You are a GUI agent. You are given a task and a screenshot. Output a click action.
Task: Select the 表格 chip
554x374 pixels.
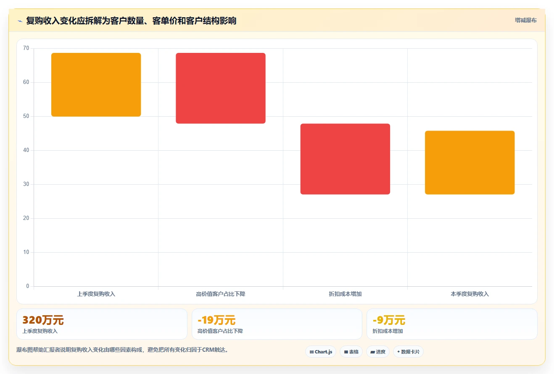click(351, 352)
